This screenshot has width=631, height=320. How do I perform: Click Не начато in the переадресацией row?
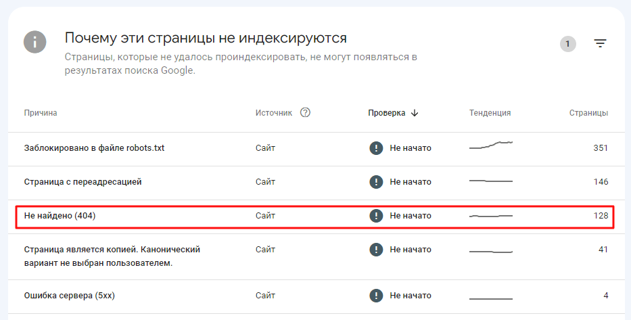click(x=411, y=182)
